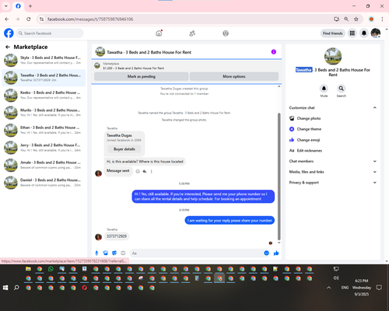Open the Jerry conversation
This screenshot has height=311, width=389.
(x=44, y=148)
